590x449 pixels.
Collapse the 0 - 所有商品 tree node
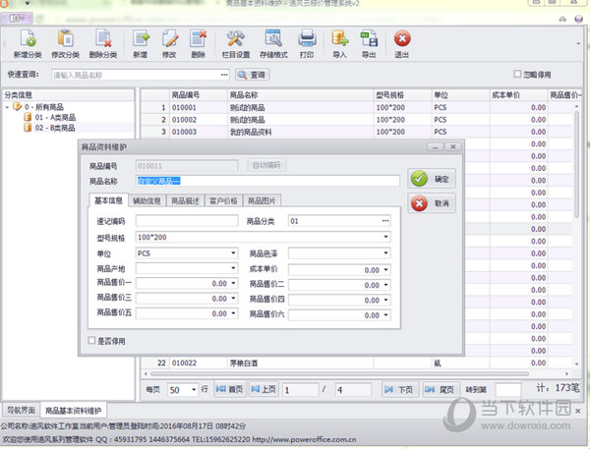coord(7,107)
